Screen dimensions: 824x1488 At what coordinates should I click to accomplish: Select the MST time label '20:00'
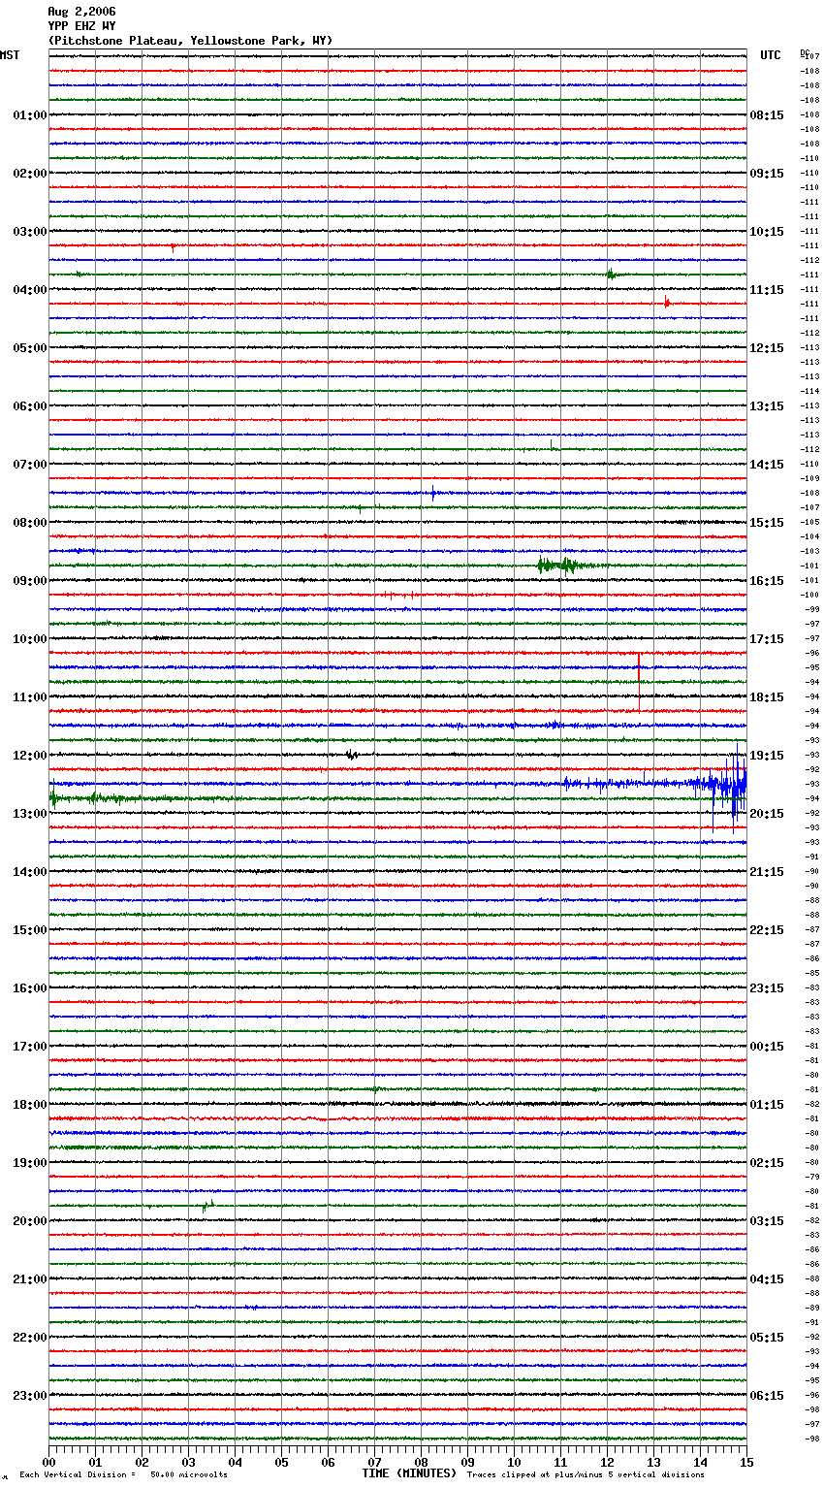click(x=30, y=1221)
